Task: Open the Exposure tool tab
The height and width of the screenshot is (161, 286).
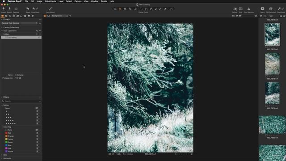Action: [x=17, y=16]
